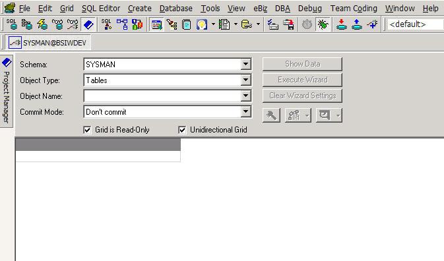
Task: Click the screen-arrow icon button below Clear Wizard Settings
Action: (x=325, y=115)
